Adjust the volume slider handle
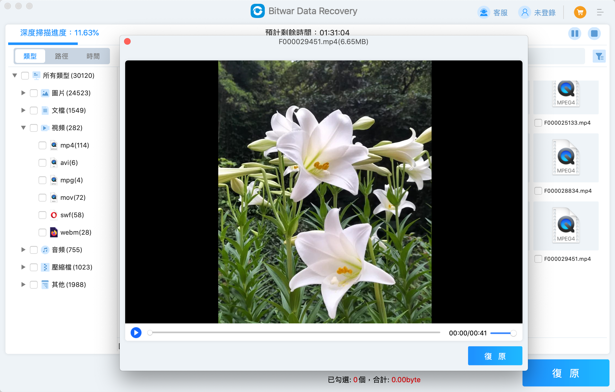The image size is (615, 392). (x=513, y=333)
